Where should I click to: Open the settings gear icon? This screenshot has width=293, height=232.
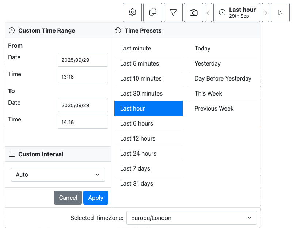[132, 12]
